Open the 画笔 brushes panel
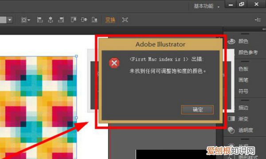266x159 pixels. [243, 80]
